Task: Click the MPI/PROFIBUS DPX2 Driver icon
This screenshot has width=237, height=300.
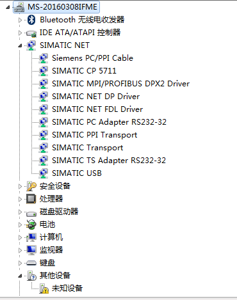Action: point(44,84)
